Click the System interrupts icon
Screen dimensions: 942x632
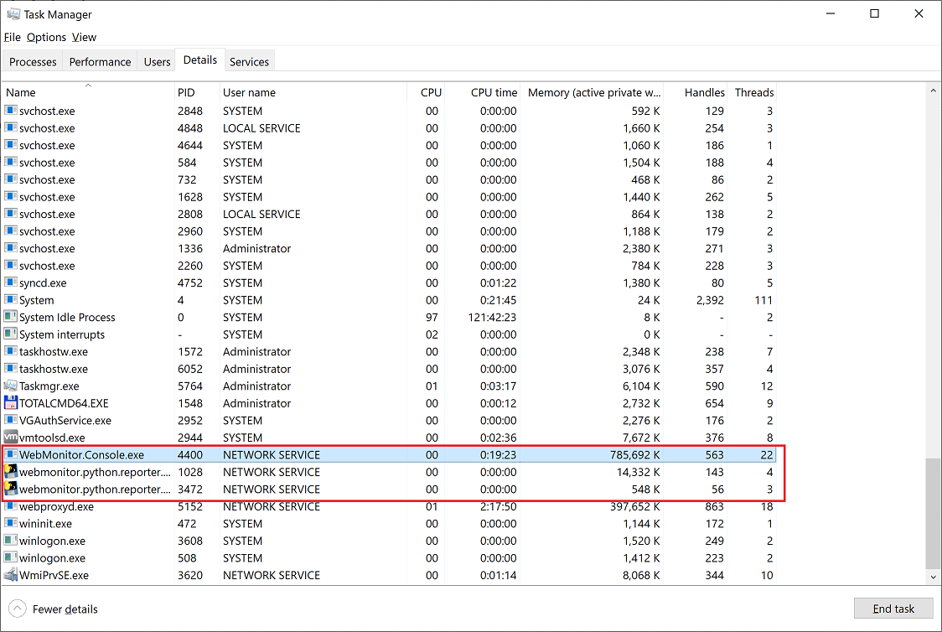(x=10, y=334)
